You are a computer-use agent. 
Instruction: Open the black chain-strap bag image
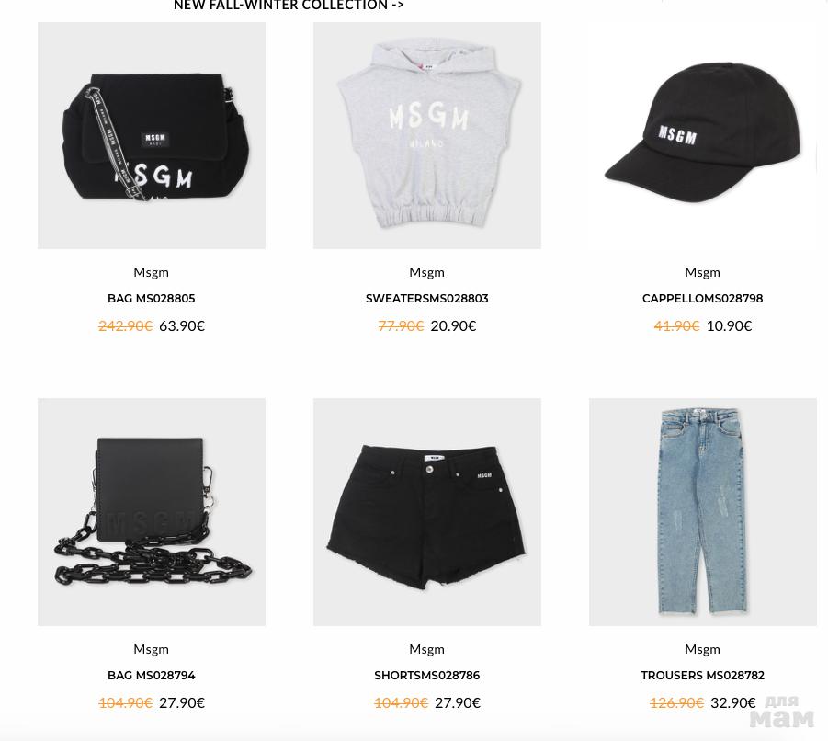click(151, 512)
